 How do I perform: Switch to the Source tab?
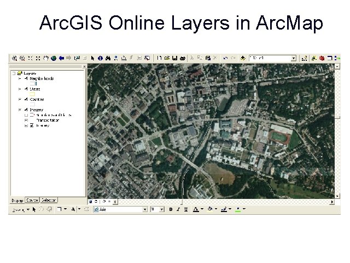(32, 200)
